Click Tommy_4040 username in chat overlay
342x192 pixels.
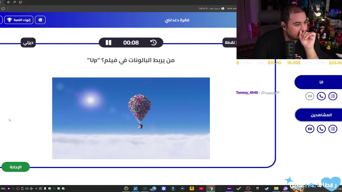[247, 93]
